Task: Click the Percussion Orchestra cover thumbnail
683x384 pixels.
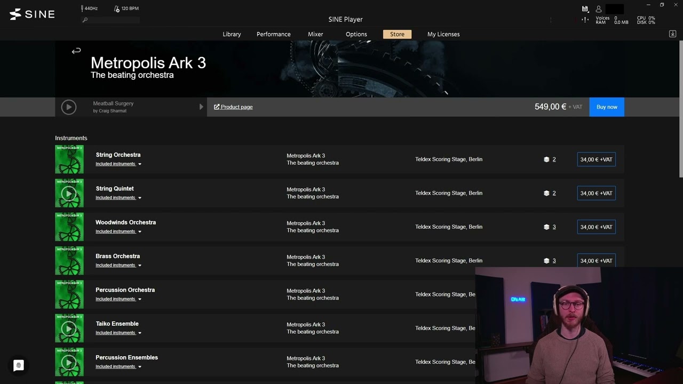Action: click(x=69, y=294)
